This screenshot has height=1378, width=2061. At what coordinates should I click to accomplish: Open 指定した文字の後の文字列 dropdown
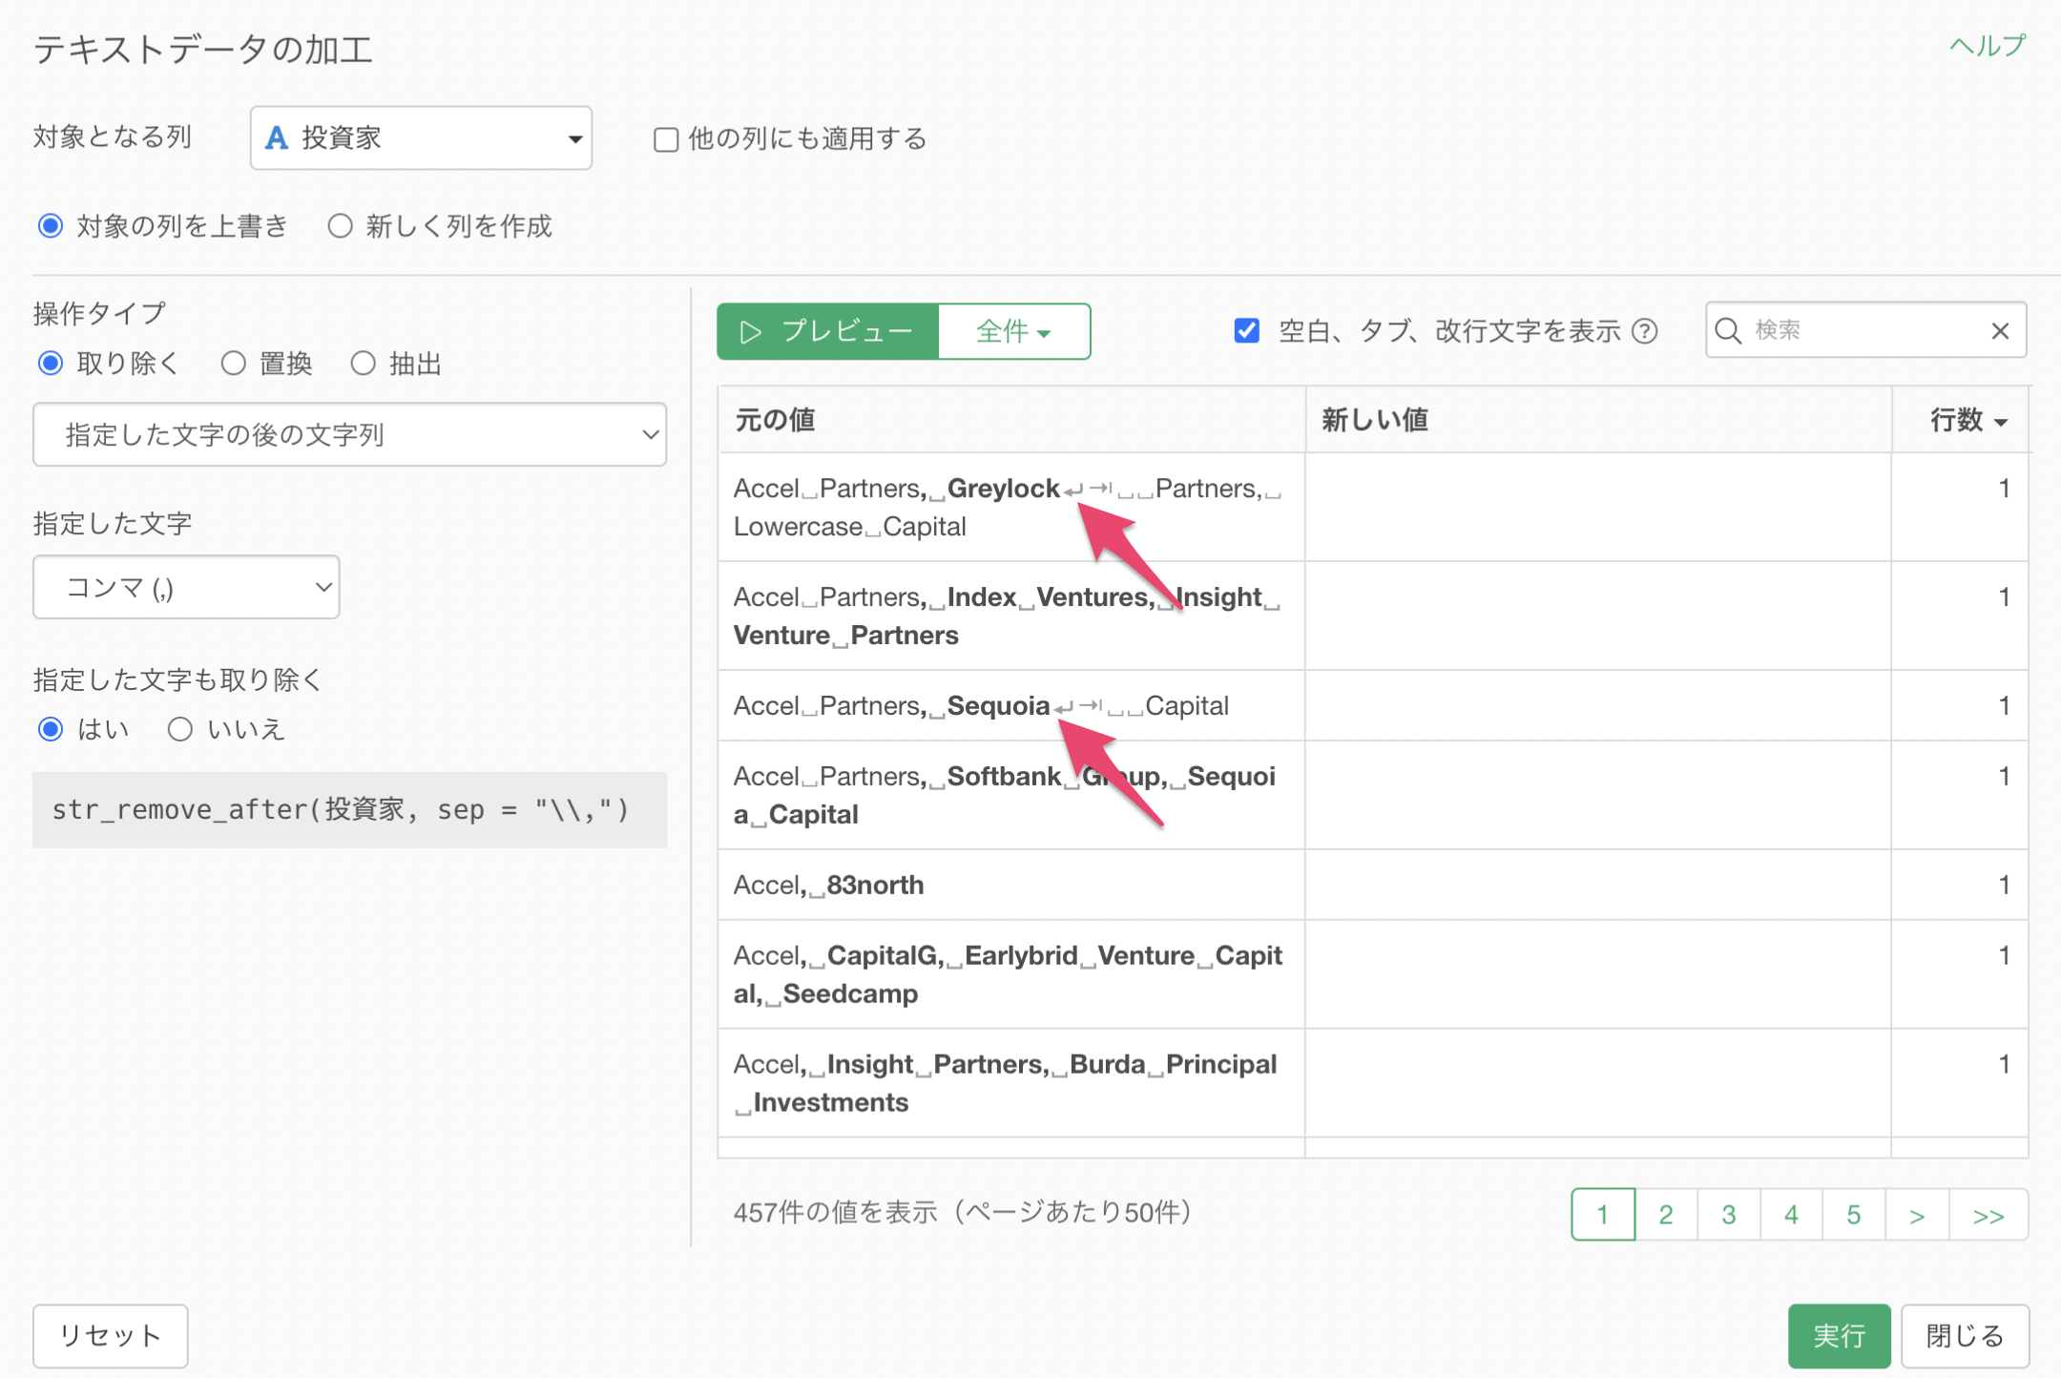349,434
